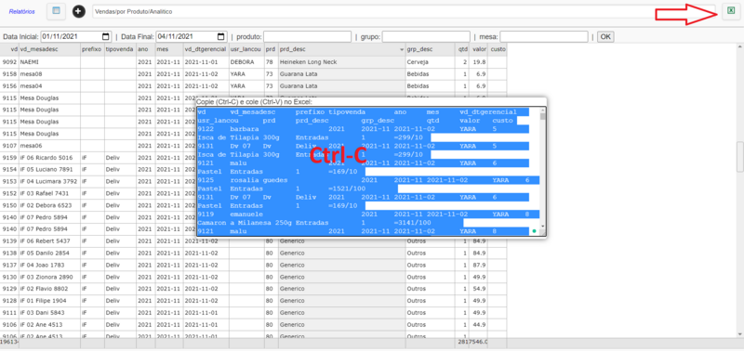
Task: Click the 87.9 value cell
Action: coord(479,265)
